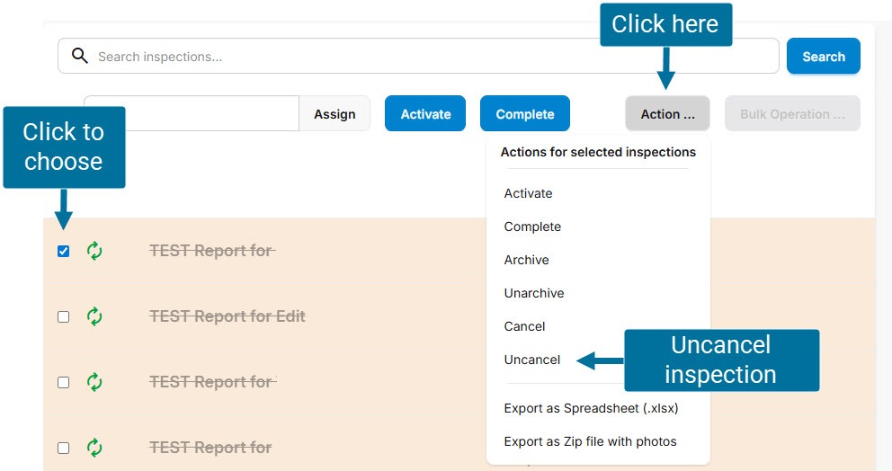This screenshot has width=892, height=471.
Task: Click the green refresh icon on the third row
Action: pos(94,382)
